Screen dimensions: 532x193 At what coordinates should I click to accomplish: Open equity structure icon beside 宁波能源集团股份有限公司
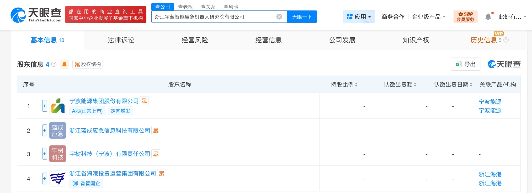pos(144,101)
